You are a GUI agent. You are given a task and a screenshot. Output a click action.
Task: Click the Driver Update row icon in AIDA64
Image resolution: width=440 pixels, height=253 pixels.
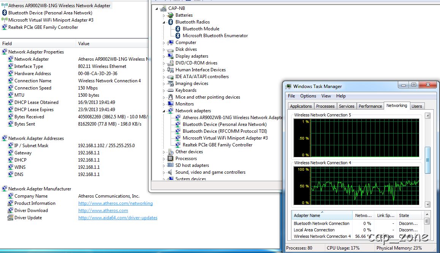pyautogui.click(x=10, y=218)
